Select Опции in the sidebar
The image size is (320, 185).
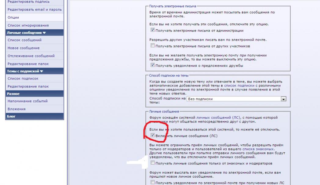[x=13, y=17]
